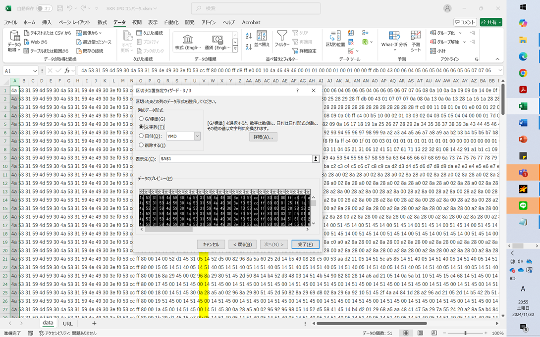Viewport: 540px width, 337px height.
Task: Switch to page layout view in status bar
Action: (420, 333)
